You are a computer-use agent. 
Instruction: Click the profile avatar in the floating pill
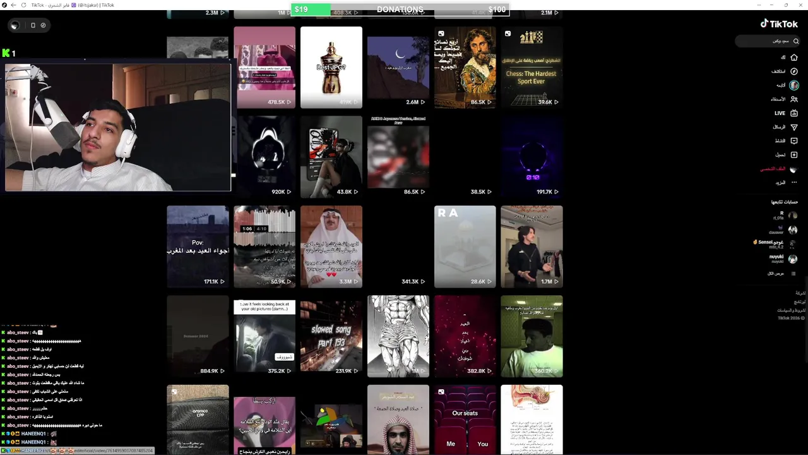[x=15, y=25]
